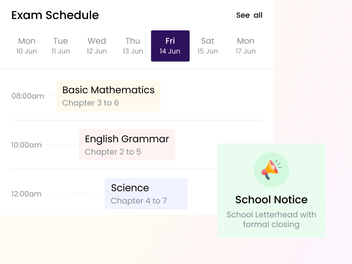The width and height of the screenshot is (352, 264).
Task: Click the 12:00am time label
Action: [26, 194]
